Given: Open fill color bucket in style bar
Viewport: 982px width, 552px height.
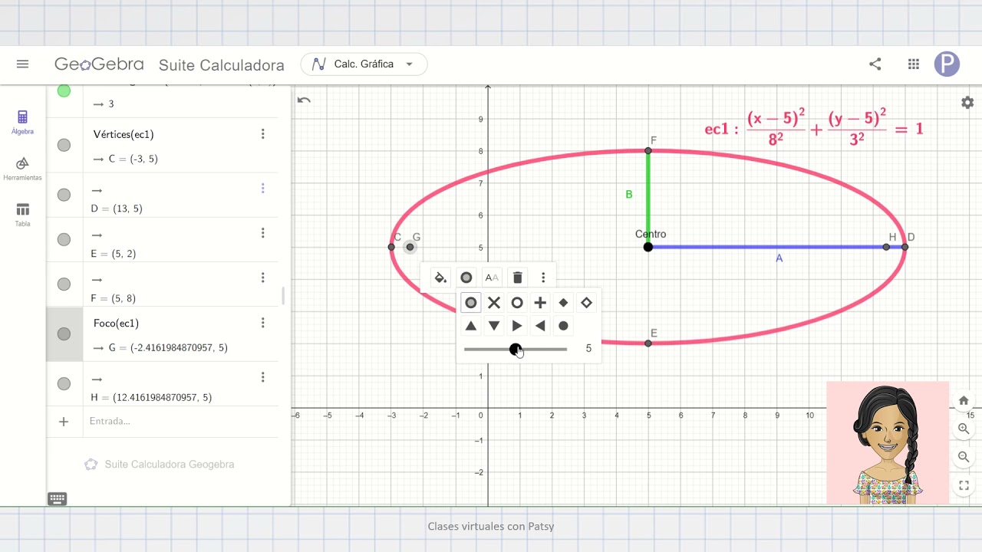Looking at the screenshot, I should (440, 278).
